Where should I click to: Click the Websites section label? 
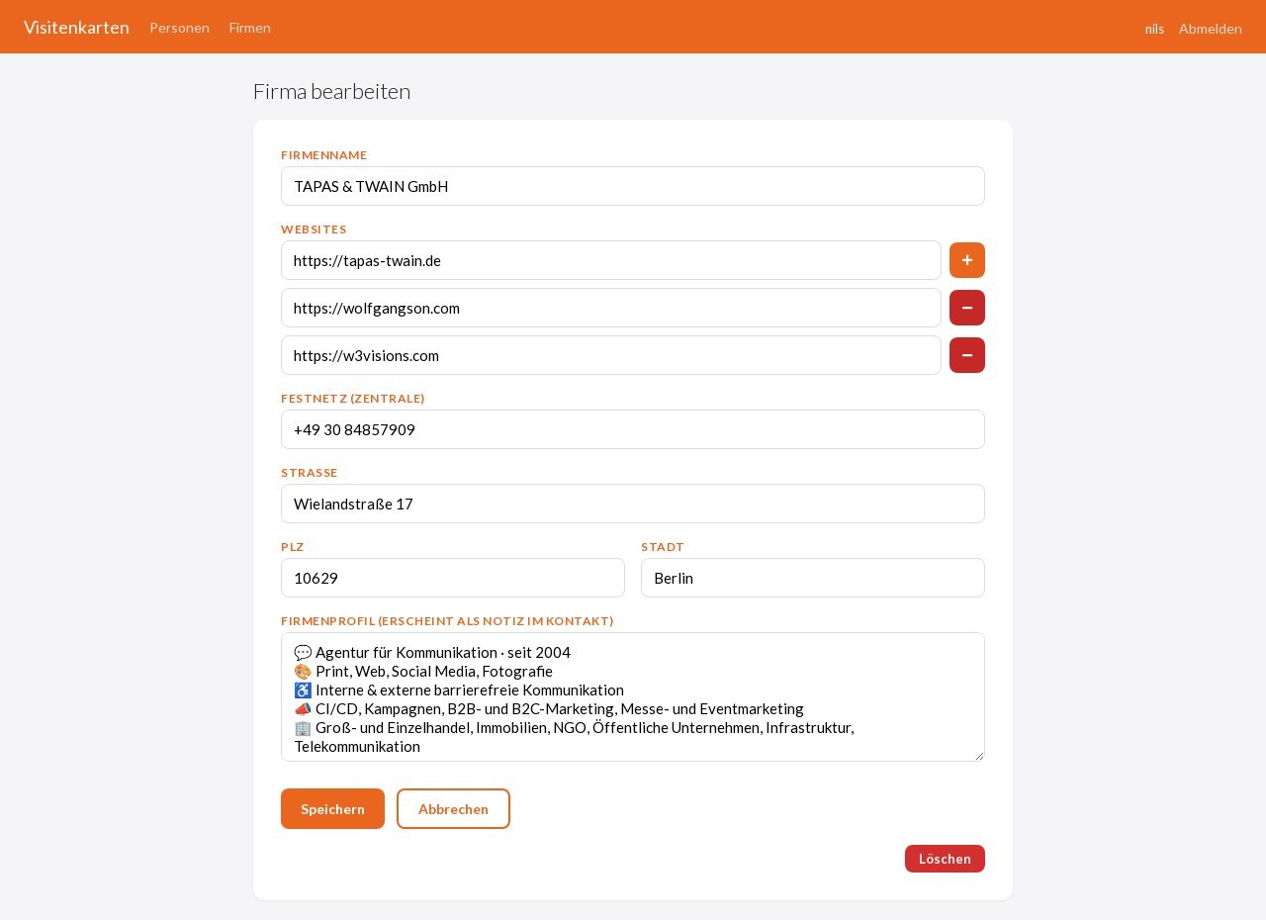[x=314, y=230]
